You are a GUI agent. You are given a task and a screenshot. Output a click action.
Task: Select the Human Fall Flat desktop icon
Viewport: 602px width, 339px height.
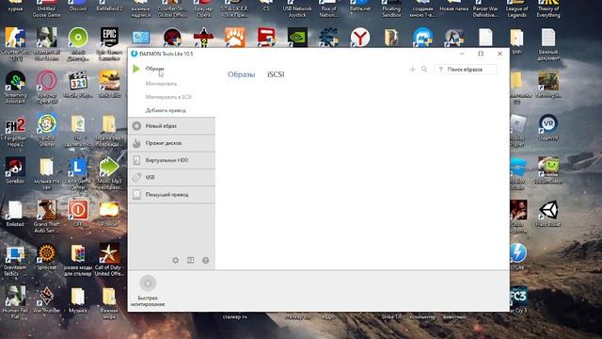coord(15,302)
